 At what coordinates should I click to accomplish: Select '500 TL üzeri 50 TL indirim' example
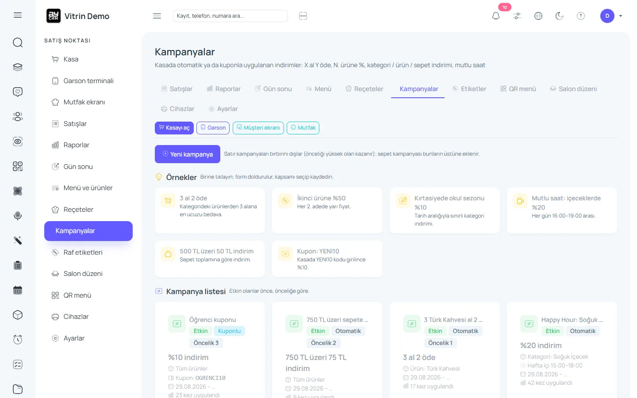click(210, 259)
